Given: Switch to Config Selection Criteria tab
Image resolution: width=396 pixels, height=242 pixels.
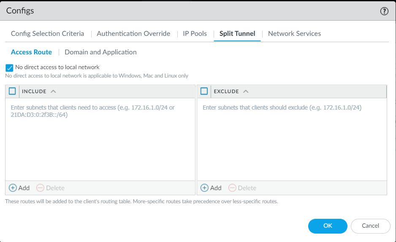Looking at the screenshot, I should coord(47,34).
